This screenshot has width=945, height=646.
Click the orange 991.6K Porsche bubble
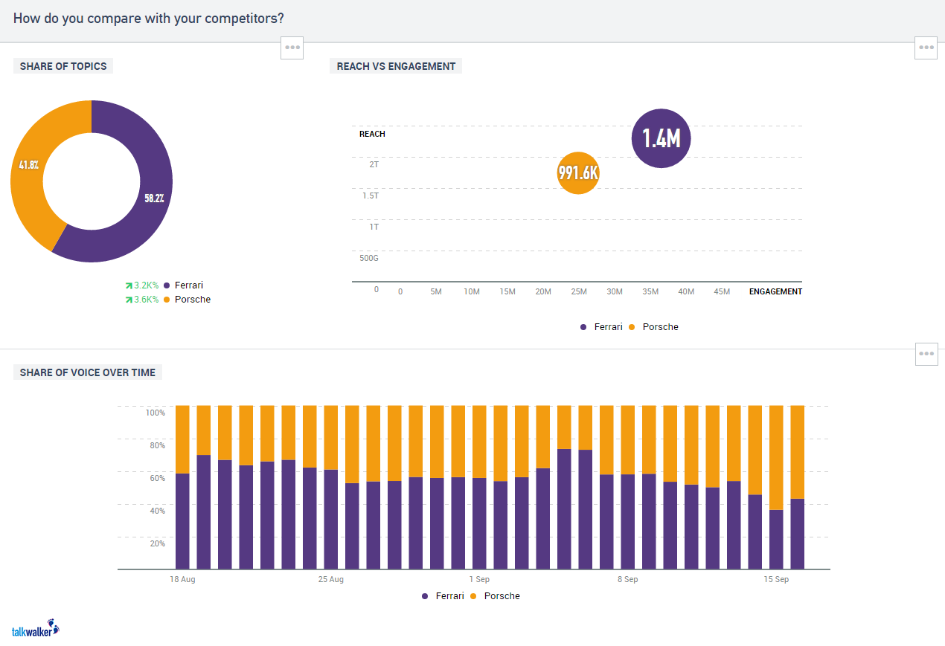(578, 173)
